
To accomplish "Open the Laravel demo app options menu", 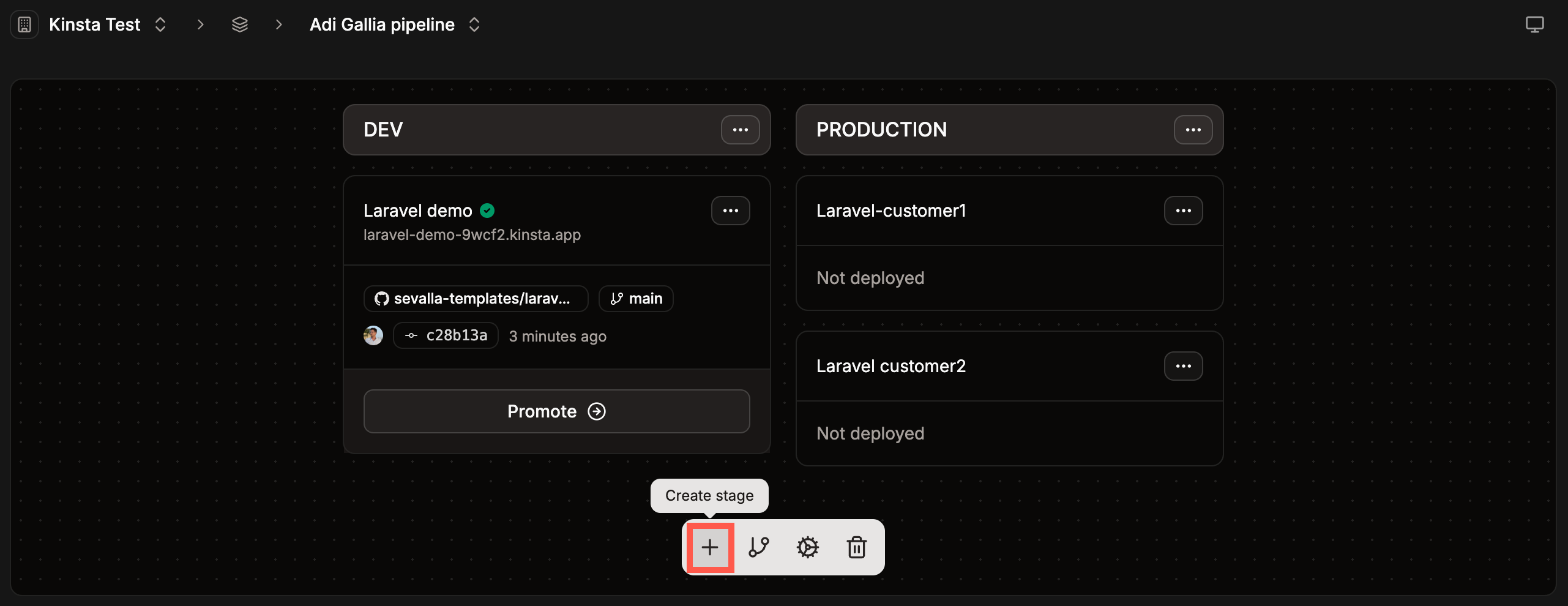I will point(731,210).
